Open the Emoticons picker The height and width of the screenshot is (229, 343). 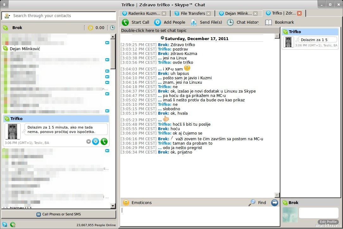(x=137, y=202)
